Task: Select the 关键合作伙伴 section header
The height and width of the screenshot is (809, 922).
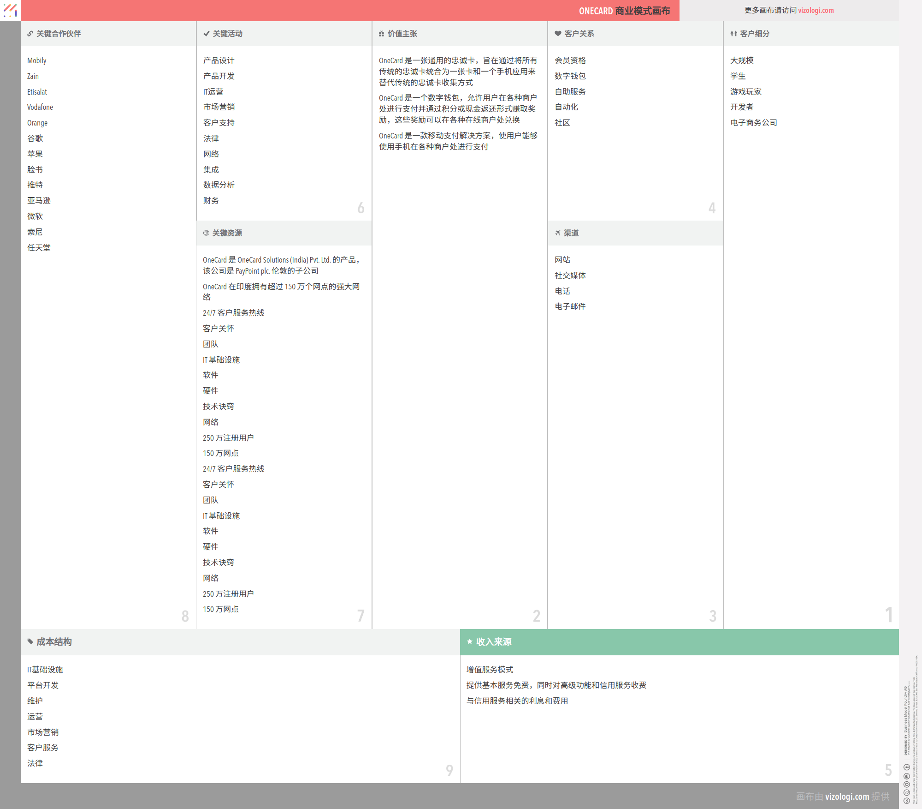Action: click(x=59, y=34)
